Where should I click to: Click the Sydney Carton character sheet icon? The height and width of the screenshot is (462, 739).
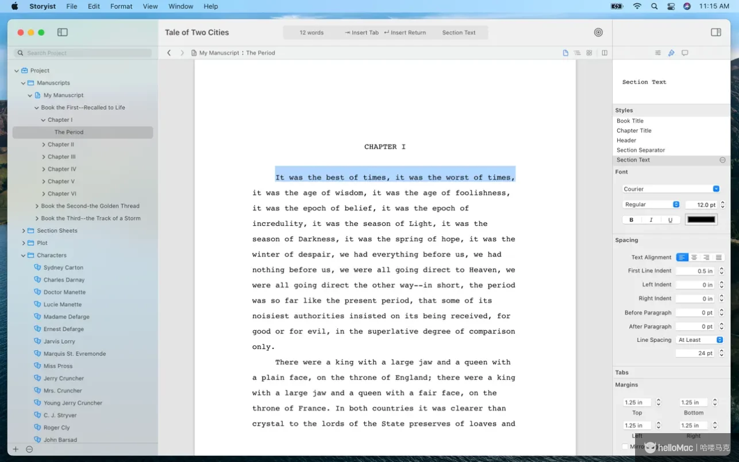(x=38, y=267)
